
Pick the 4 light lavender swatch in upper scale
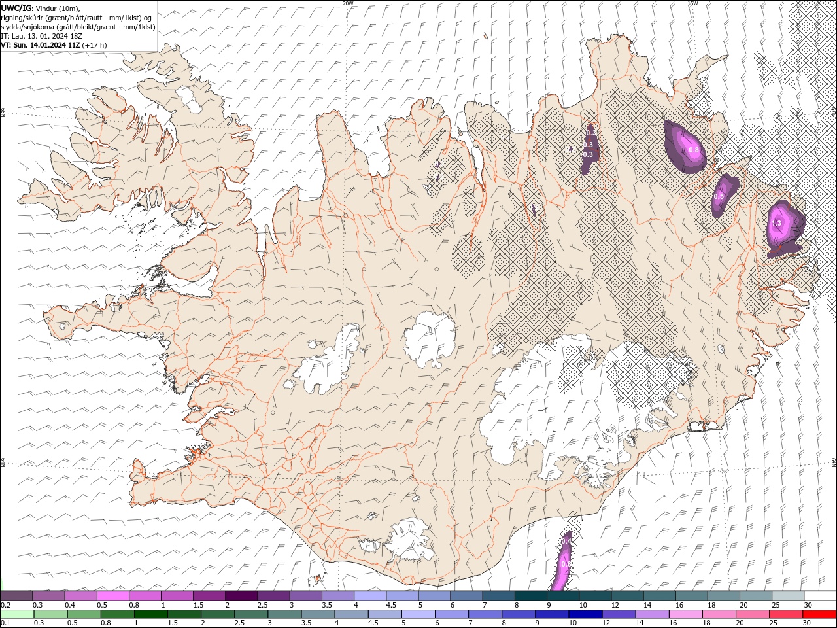pos(369,595)
